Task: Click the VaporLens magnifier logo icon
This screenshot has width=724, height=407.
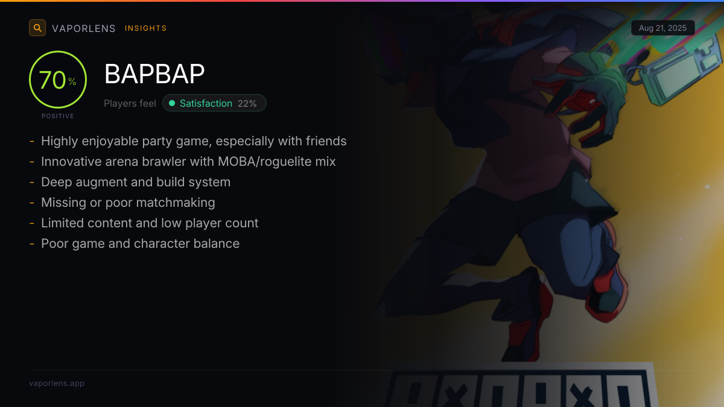Action: [x=37, y=28]
